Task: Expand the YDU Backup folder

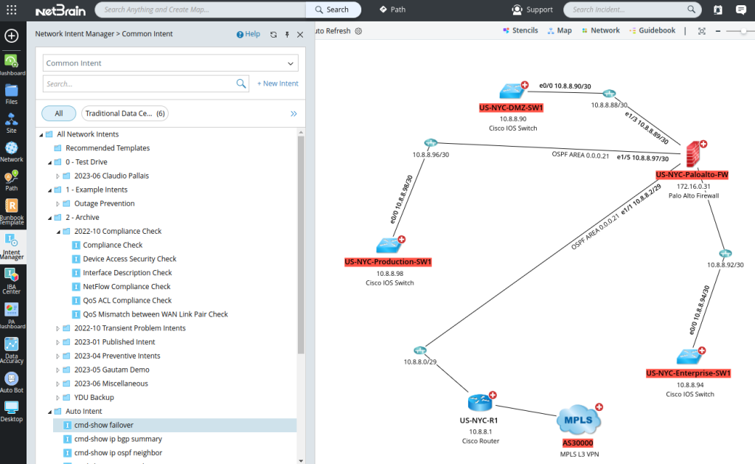Action: click(x=58, y=398)
